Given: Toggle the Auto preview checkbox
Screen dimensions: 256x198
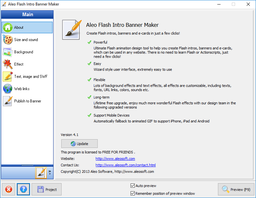Looking at the screenshot, I should pyautogui.click(x=133, y=186).
